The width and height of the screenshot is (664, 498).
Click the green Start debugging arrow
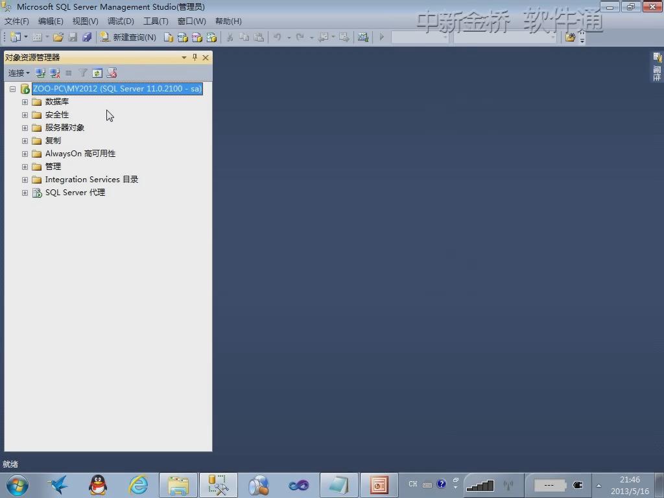(x=381, y=37)
